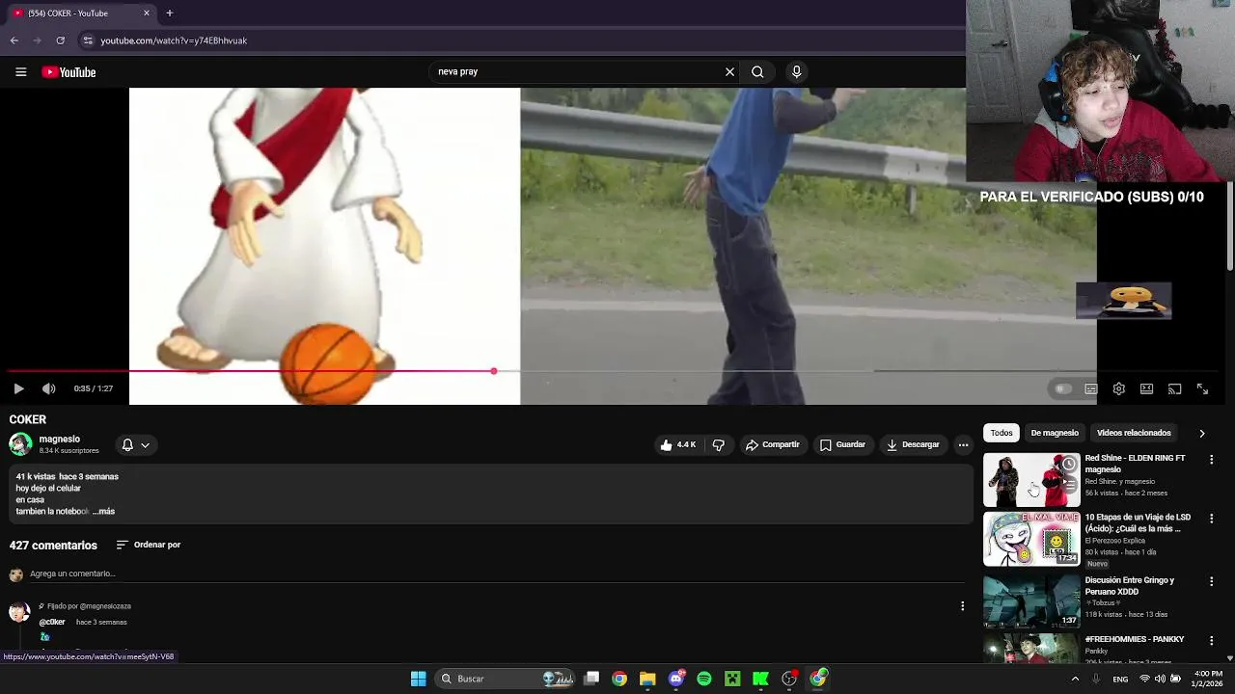Switch the player to theater mode
Screen dimensions: 1235x694
(x=1146, y=388)
